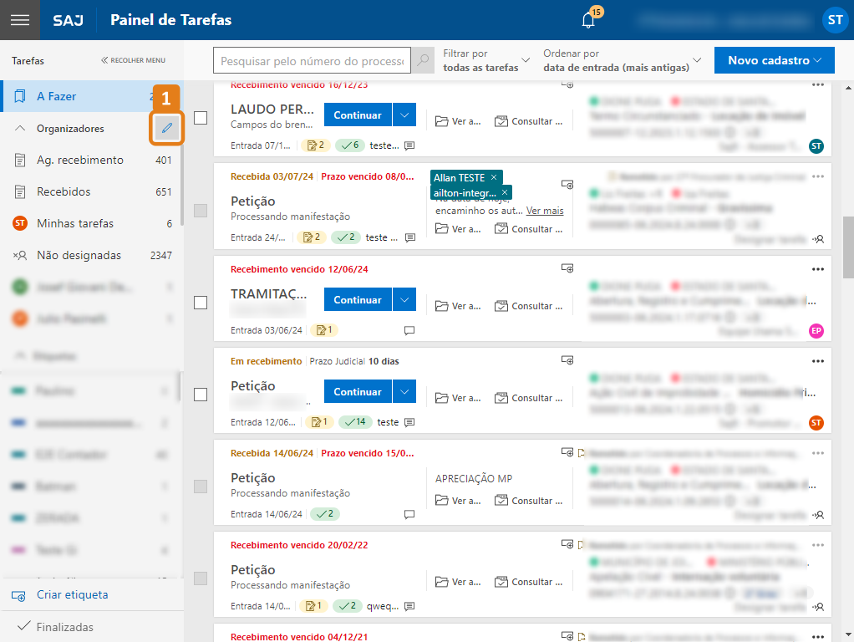Open three-dots menu on TRAMITAÇ... task
This screenshot has width=854, height=642.
(x=817, y=268)
